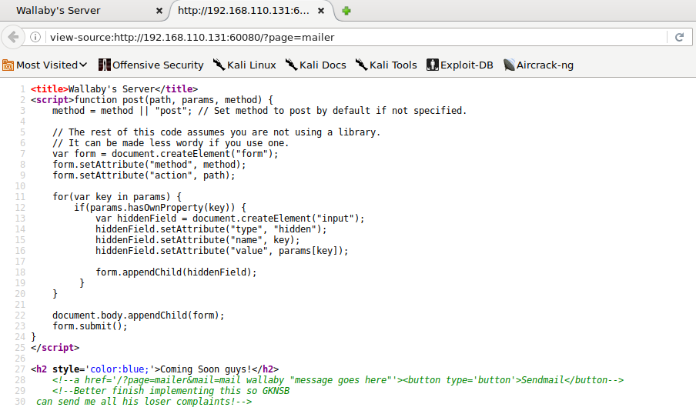Click the 'Set method to post by default' comment
This screenshot has height=414, width=696.
(x=333, y=111)
